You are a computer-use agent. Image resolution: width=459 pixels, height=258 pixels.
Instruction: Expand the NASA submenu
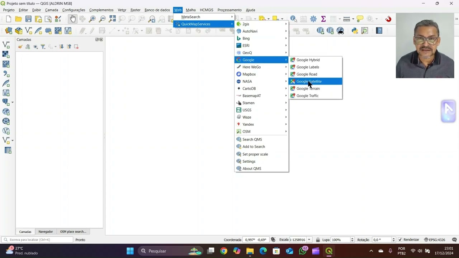(261, 81)
